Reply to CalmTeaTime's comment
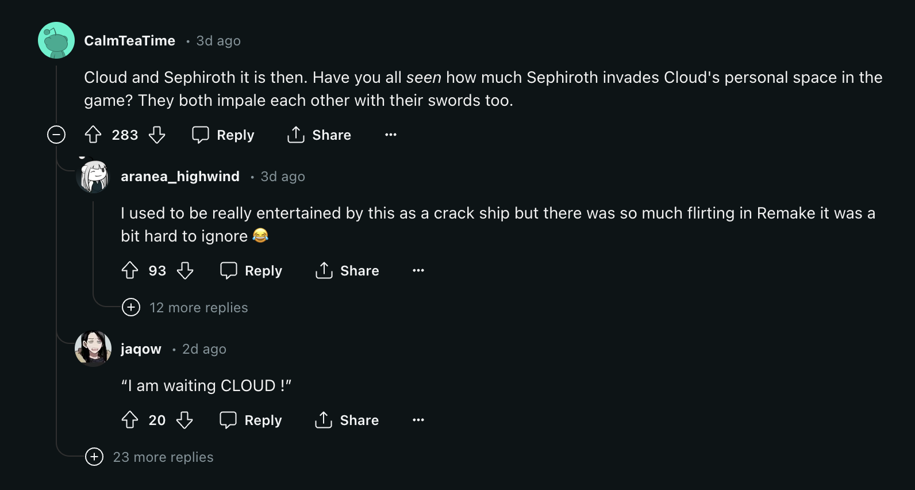The image size is (915, 490). click(x=224, y=135)
